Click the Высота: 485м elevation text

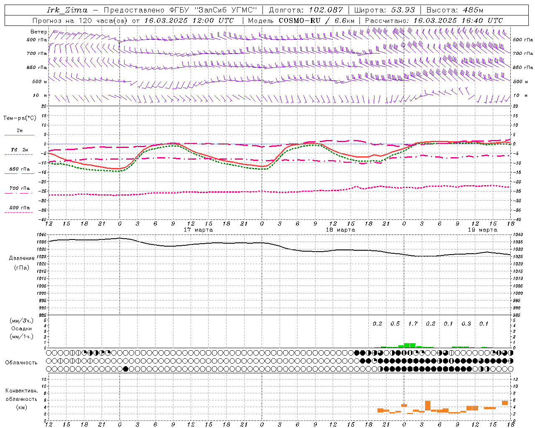pyautogui.click(x=455, y=10)
